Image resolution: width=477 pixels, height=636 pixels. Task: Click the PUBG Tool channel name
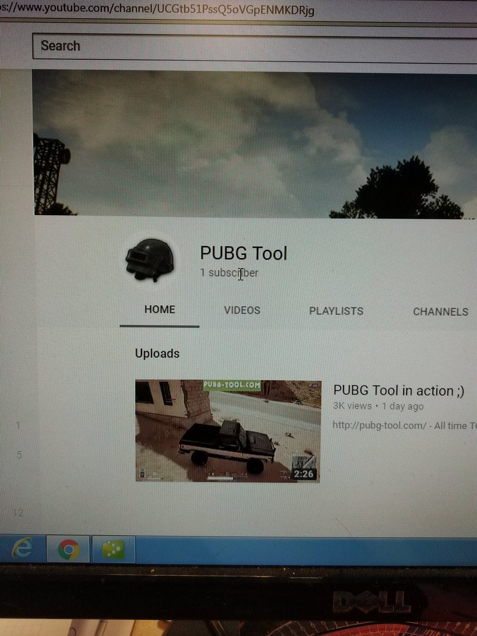tap(243, 253)
